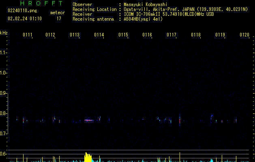
Task: Click the 0120 time marker
Action: tap(244, 35)
